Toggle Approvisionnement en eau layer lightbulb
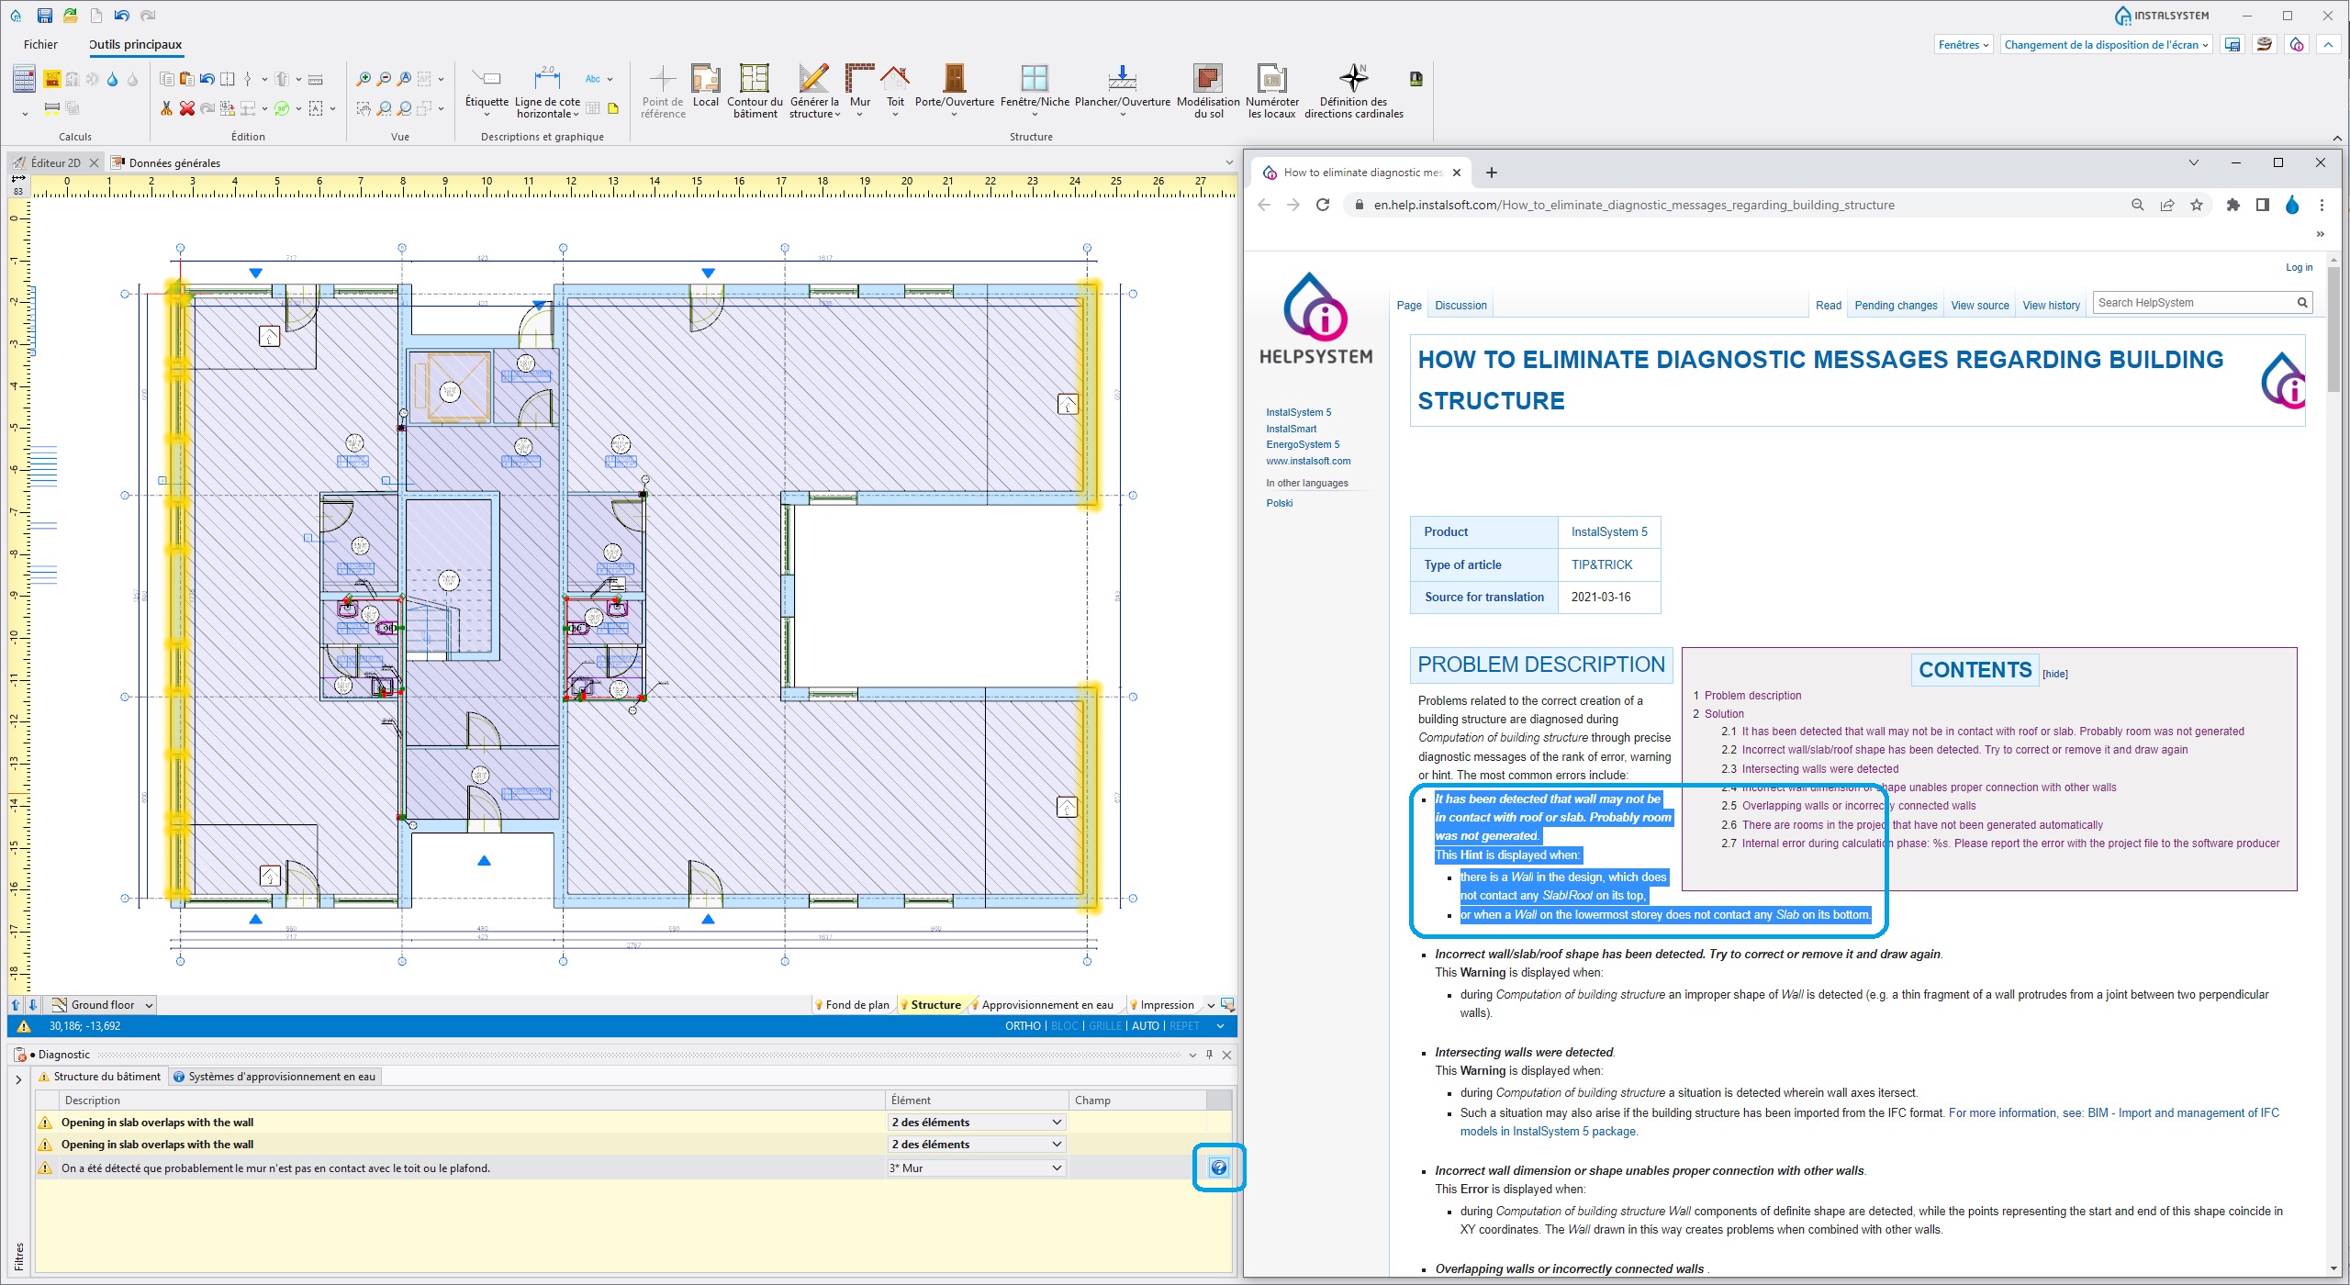 tap(975, 1005)
